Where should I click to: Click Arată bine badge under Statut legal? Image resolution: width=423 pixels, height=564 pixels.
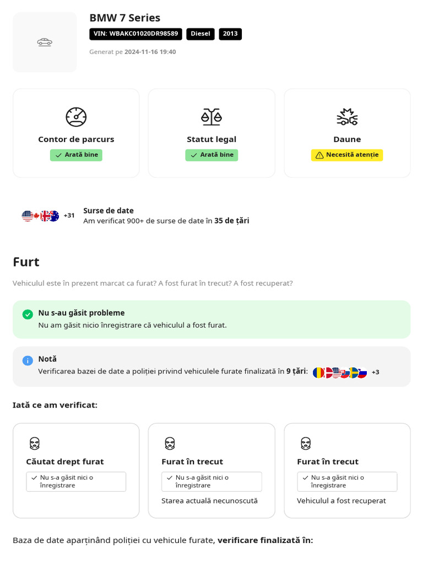point(211,155)
